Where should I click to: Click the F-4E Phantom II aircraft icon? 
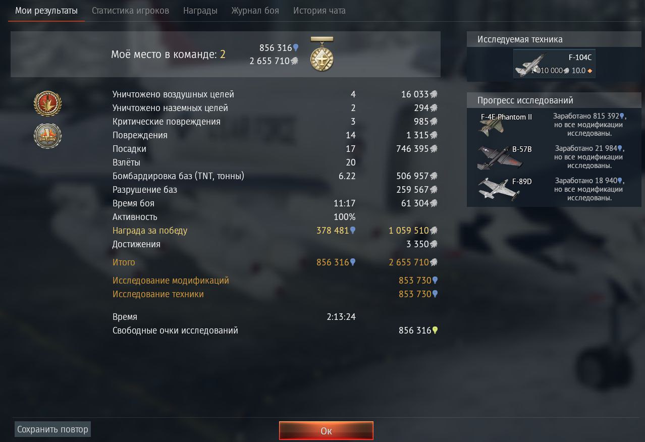[491, 126]
